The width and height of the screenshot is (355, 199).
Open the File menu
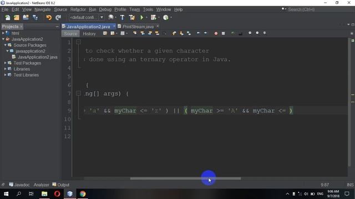[x=5, y=9]
